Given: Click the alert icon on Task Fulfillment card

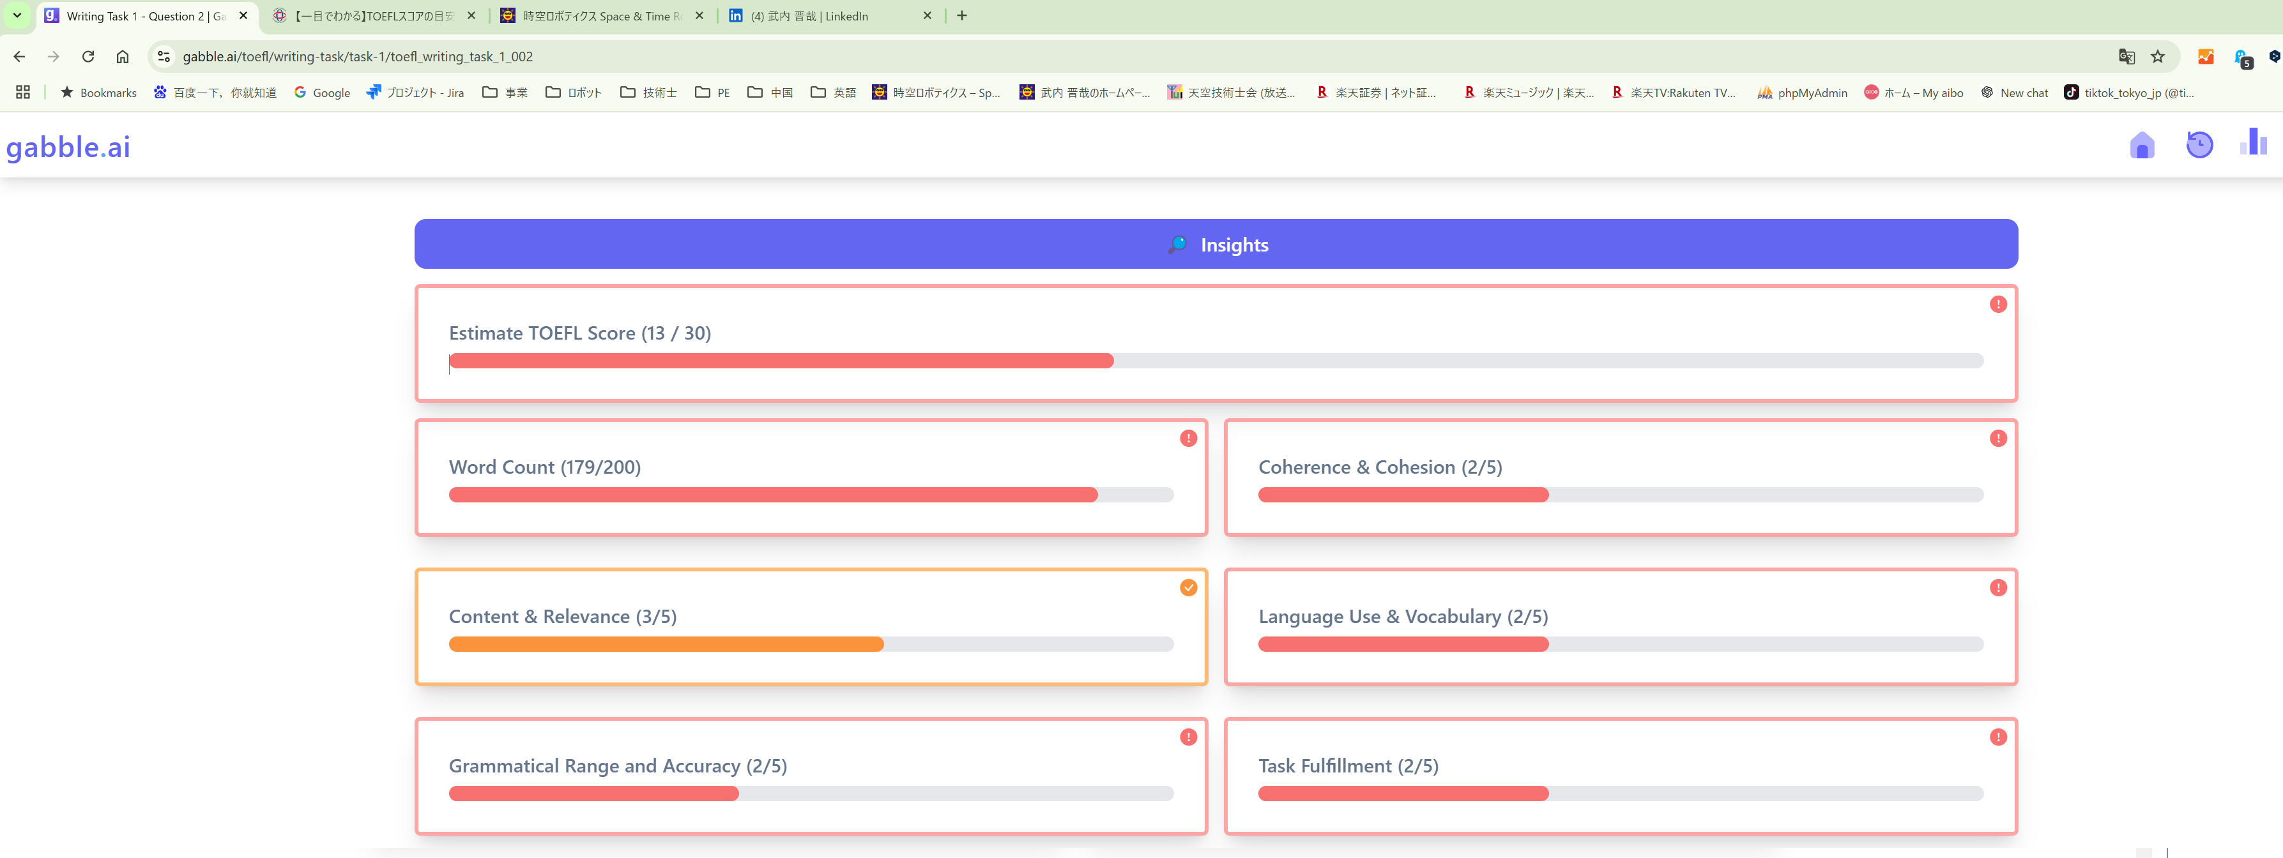Looking at the screenshot, I should (x=1997, y=737).
